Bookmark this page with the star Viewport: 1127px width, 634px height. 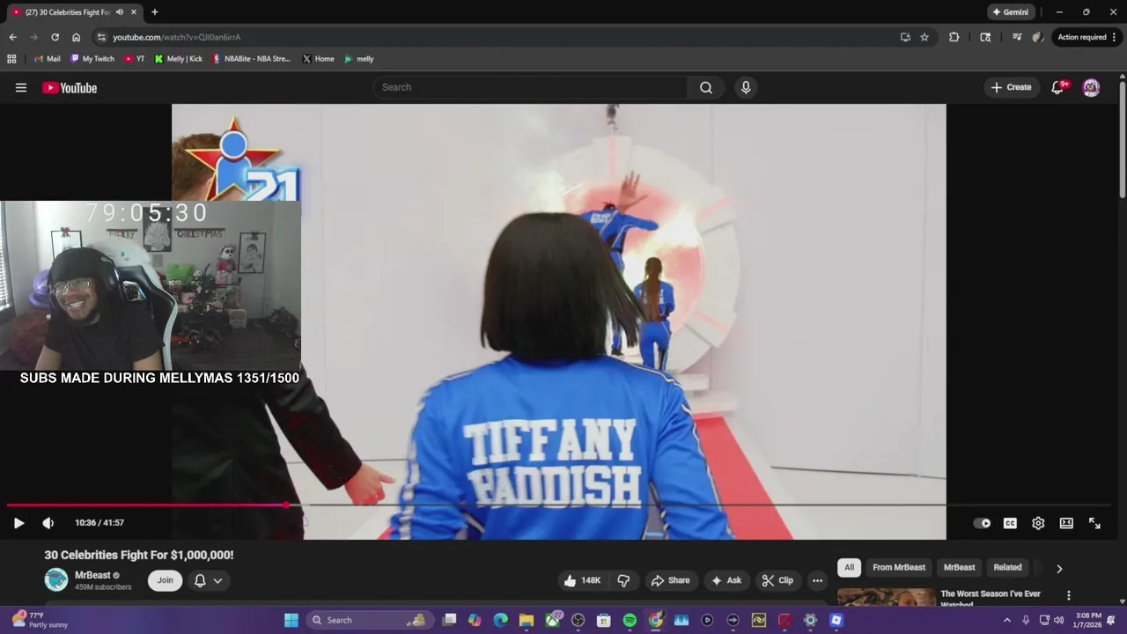click(x=924, y=37)
